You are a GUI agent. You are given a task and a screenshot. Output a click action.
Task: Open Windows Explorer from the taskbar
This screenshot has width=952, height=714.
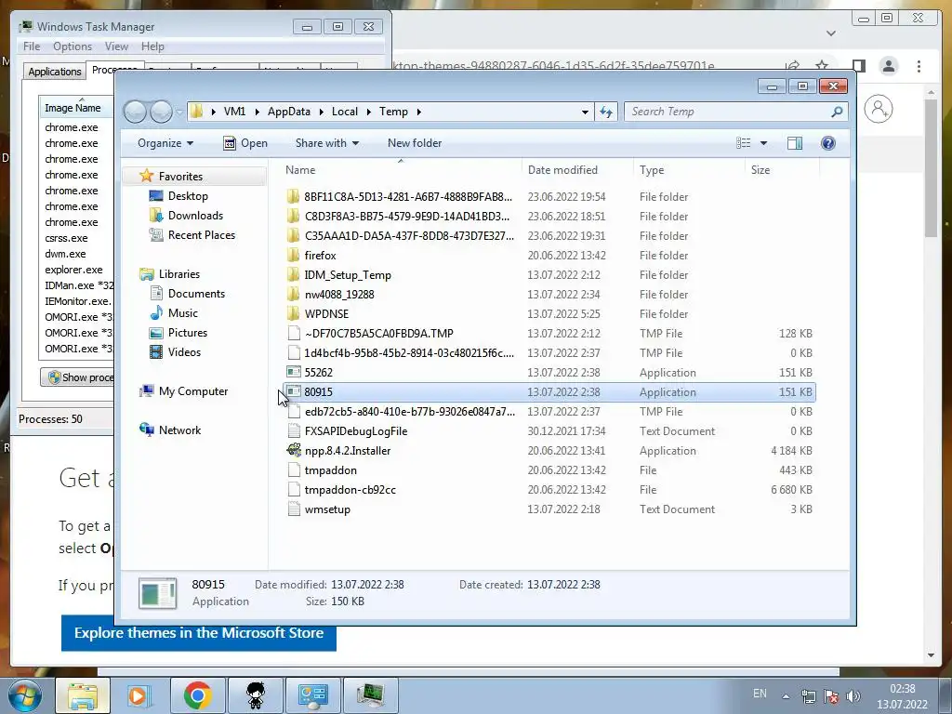point(83,695)
